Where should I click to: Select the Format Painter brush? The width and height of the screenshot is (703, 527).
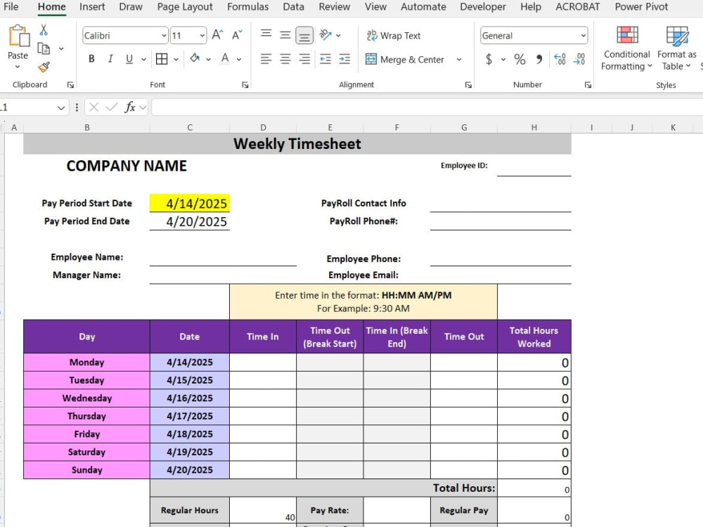[44, 67]
